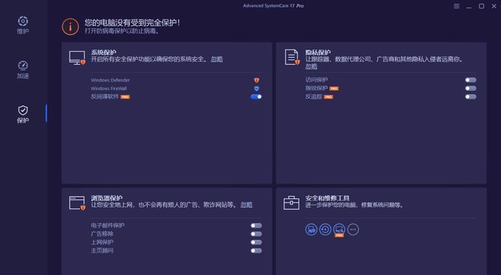
Task: Click the 您的电脑没有受到完全保护 warning headline
Action: [132, 23]
